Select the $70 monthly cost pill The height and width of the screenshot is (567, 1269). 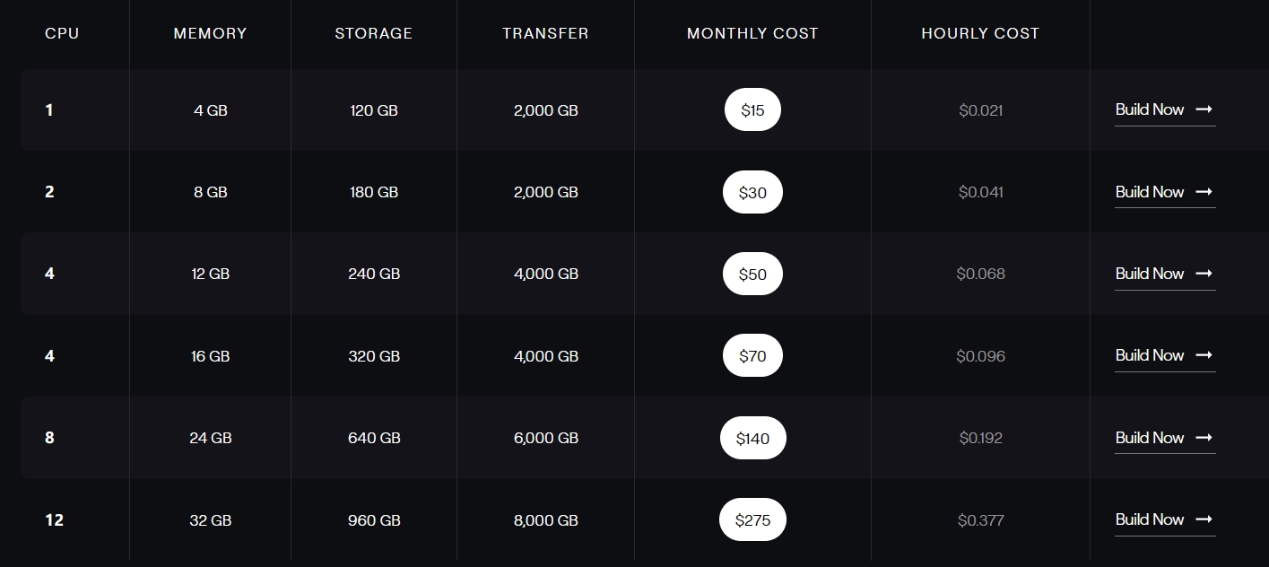[x=752, y=356]
